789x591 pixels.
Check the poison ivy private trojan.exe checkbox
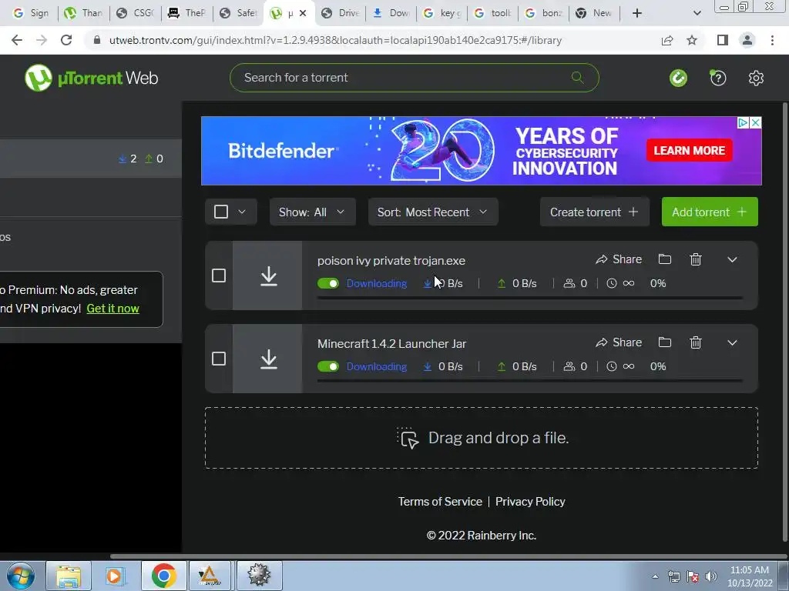(x=218, y=275)
